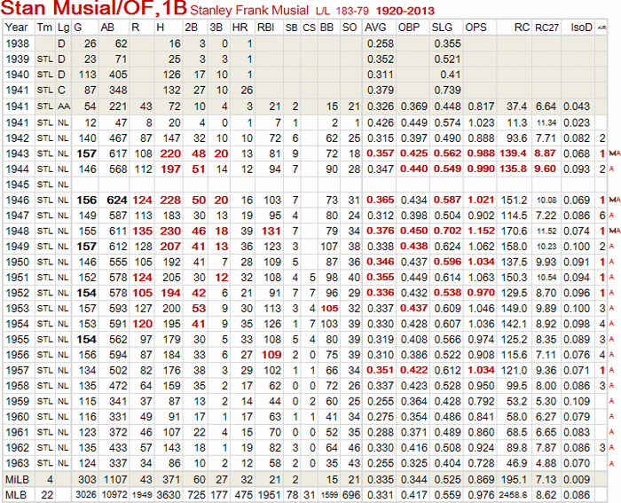Click the lifespan text '1920-2013'

click(405, 11)
